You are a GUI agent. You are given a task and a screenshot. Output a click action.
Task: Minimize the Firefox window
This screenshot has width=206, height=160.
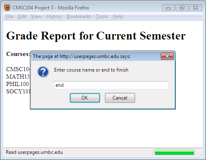(x=168, y=8)
